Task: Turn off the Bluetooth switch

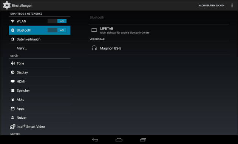Action: 57,30
